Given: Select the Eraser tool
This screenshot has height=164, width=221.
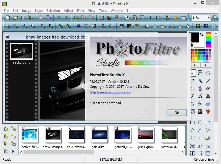Looking at the screenshot, I should coord(208,88).
